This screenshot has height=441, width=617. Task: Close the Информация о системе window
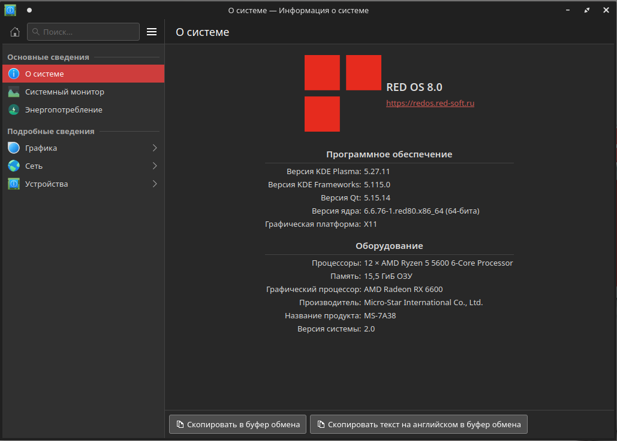606,10
